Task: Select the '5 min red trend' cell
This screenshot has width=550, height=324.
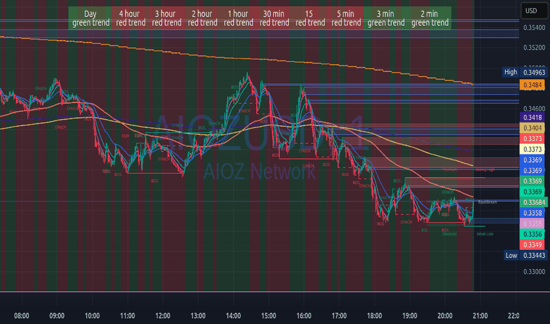Action: point(346,18)
